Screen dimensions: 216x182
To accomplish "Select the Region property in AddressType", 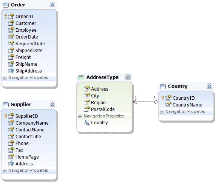I will (98, 102).
